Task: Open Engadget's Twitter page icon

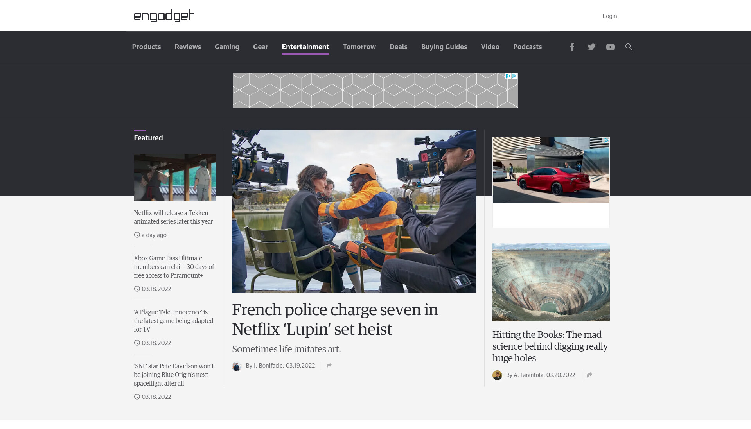Action: tap(591, 47)
